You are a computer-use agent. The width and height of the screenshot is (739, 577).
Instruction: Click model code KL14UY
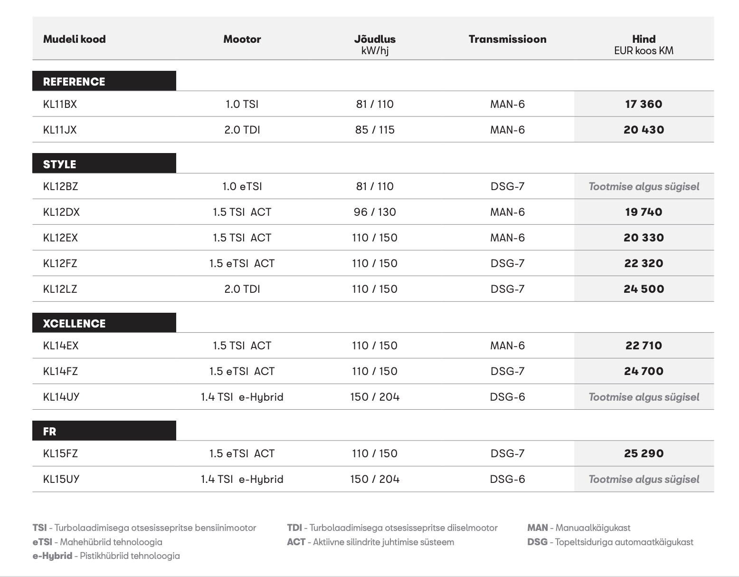point(61,397)
